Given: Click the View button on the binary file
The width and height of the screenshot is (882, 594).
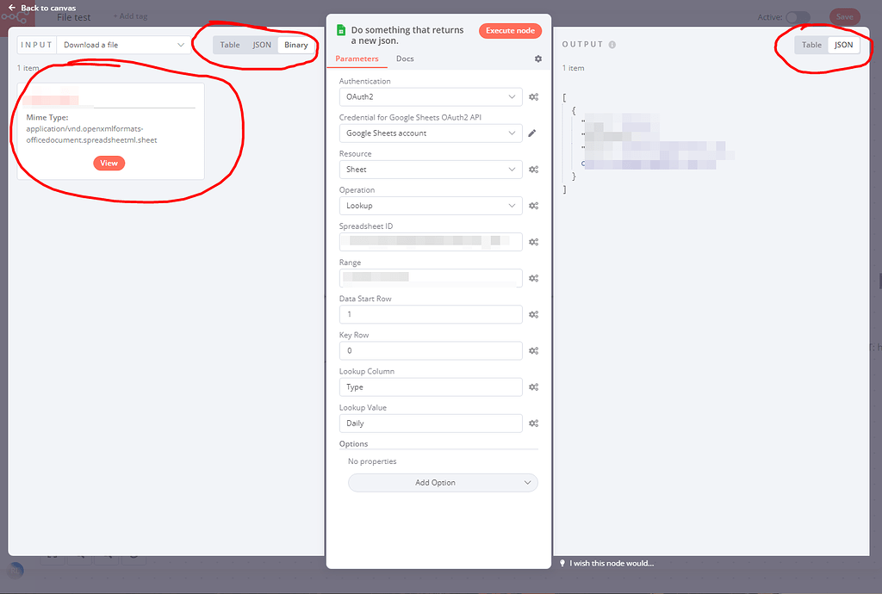Looking at the screenshot, I should 109,163.
